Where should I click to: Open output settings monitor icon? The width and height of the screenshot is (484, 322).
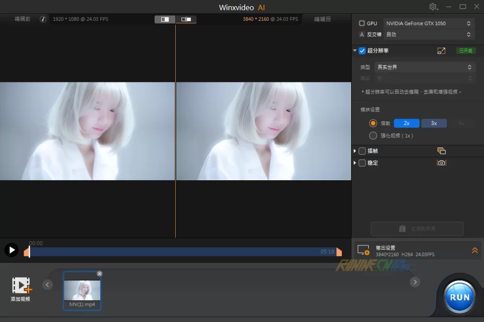point(363,251)
